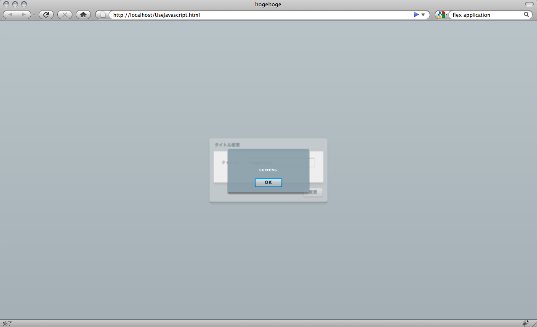Close the hogehoge browser window

pos(6,4)
